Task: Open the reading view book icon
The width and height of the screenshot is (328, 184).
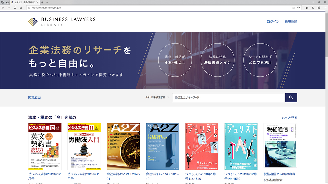Action: click(294, 8)
